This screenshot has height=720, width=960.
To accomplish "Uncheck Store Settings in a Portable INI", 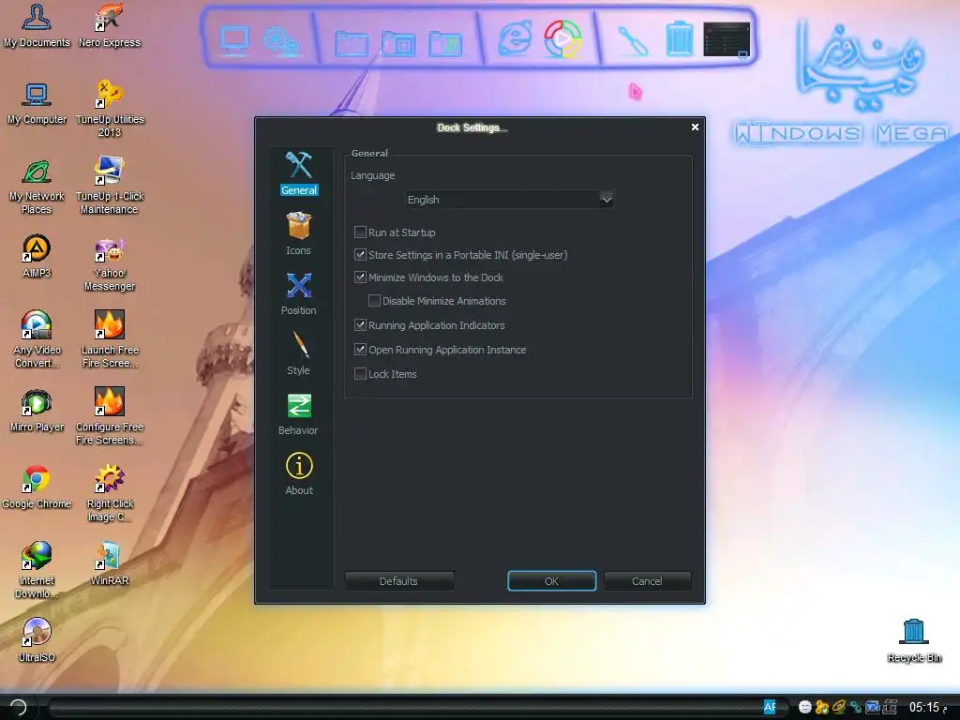I will tap(361, 255).
